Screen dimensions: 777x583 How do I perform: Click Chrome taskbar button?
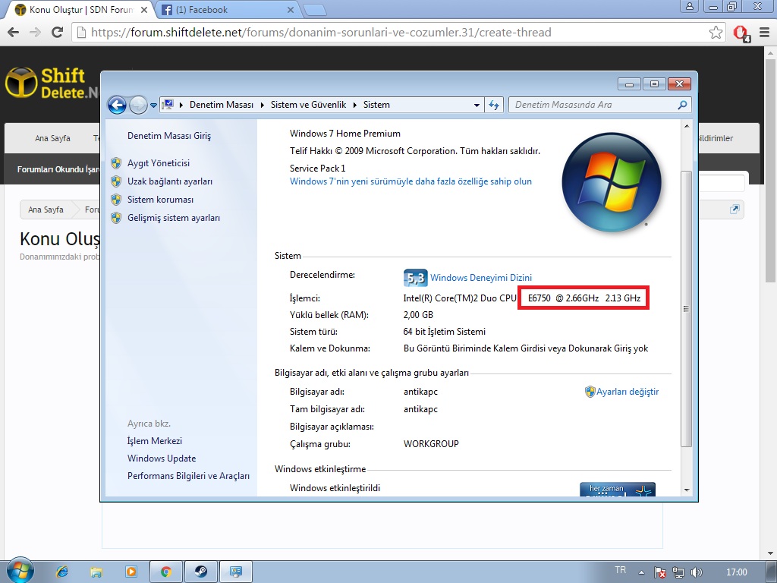(166, 572)
